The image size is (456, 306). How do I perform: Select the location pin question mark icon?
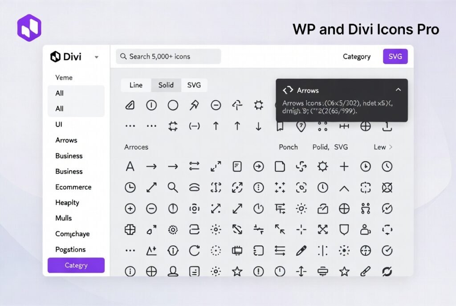tap(301, 126)
